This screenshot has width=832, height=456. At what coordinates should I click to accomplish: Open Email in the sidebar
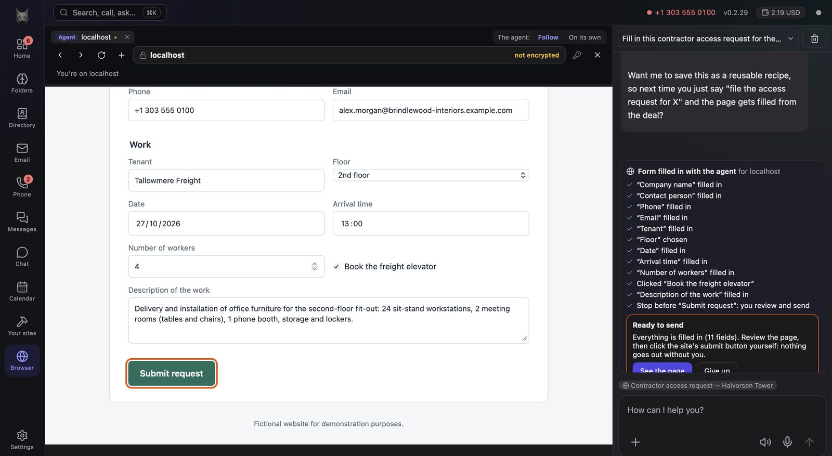(x=22, y=153)
